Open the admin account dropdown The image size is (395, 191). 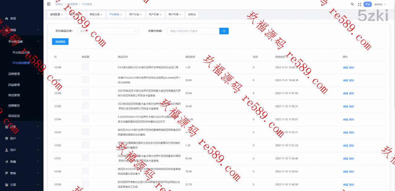pyautogui.click(x=380, y=4)
